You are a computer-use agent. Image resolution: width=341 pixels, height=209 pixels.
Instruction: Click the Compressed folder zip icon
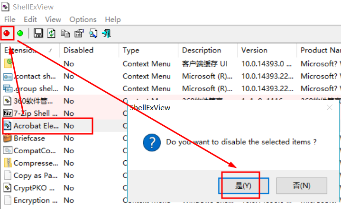coord(8,163)
